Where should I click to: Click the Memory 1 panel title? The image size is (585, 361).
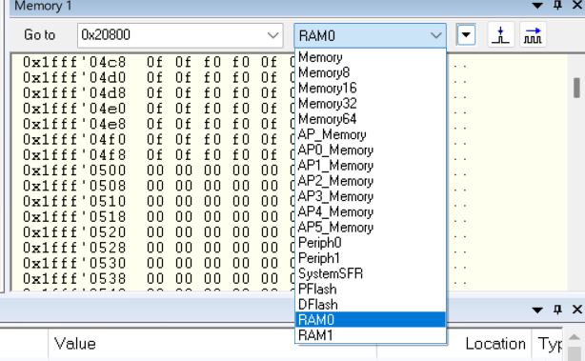[43, 6]
